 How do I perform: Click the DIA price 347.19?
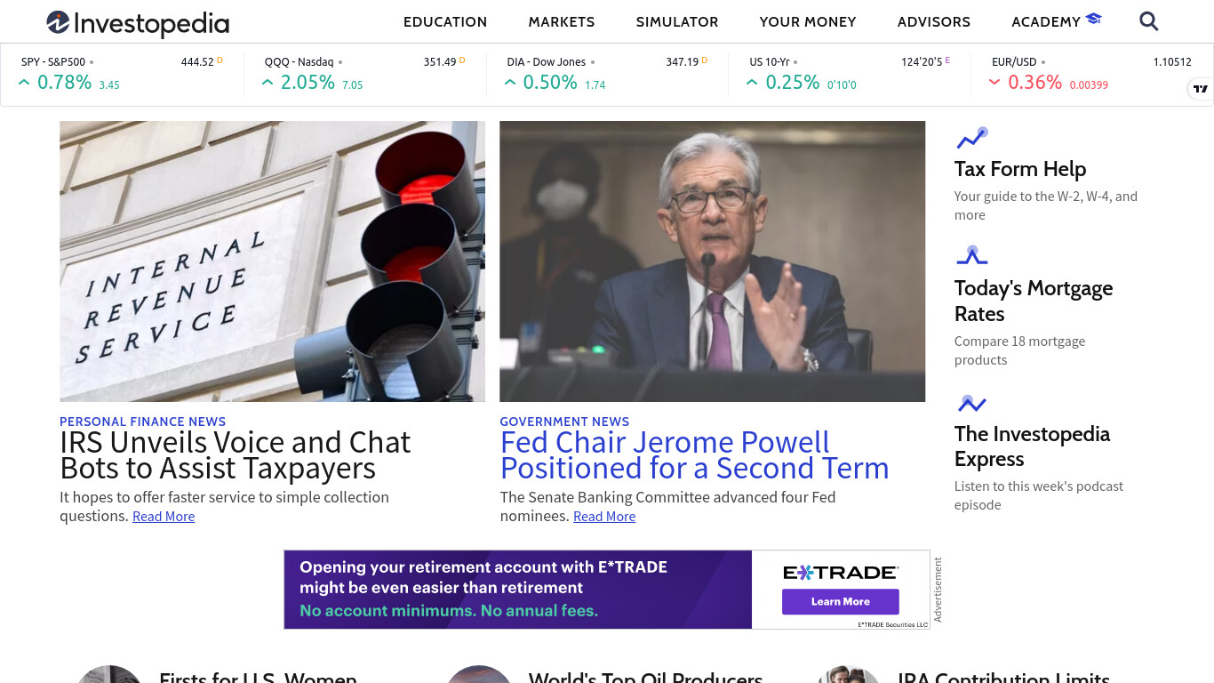[x=683, y=62]
